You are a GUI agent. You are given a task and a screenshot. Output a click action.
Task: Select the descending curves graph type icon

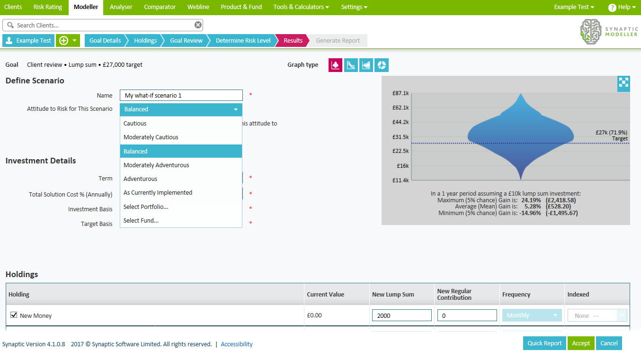coord(351,65)
